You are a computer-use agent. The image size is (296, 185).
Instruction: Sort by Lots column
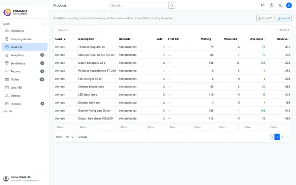[160, 39]
